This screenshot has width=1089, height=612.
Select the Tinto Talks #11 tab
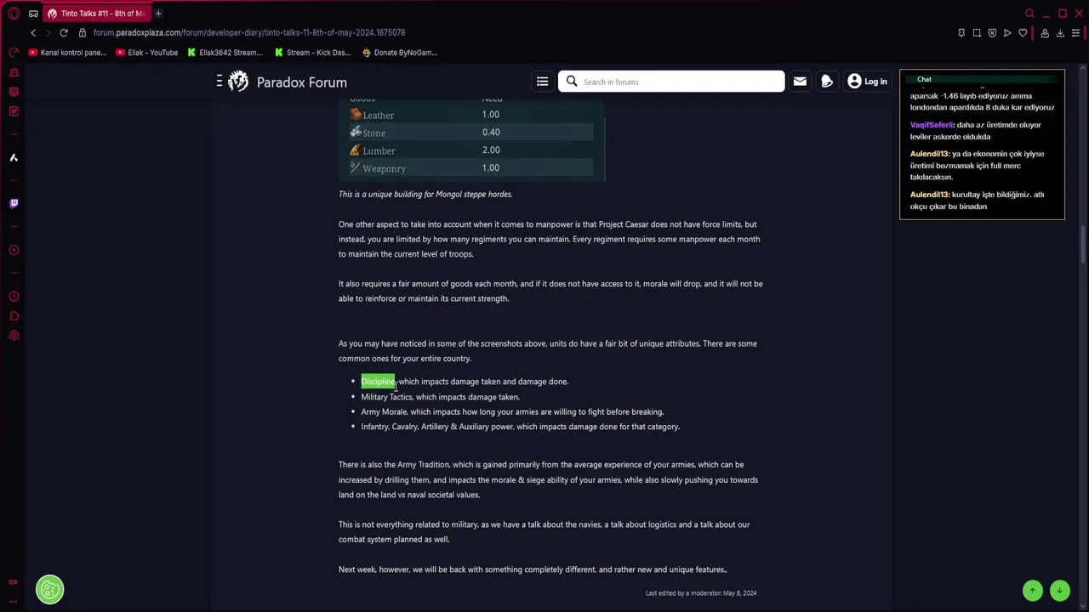(96, 14)
